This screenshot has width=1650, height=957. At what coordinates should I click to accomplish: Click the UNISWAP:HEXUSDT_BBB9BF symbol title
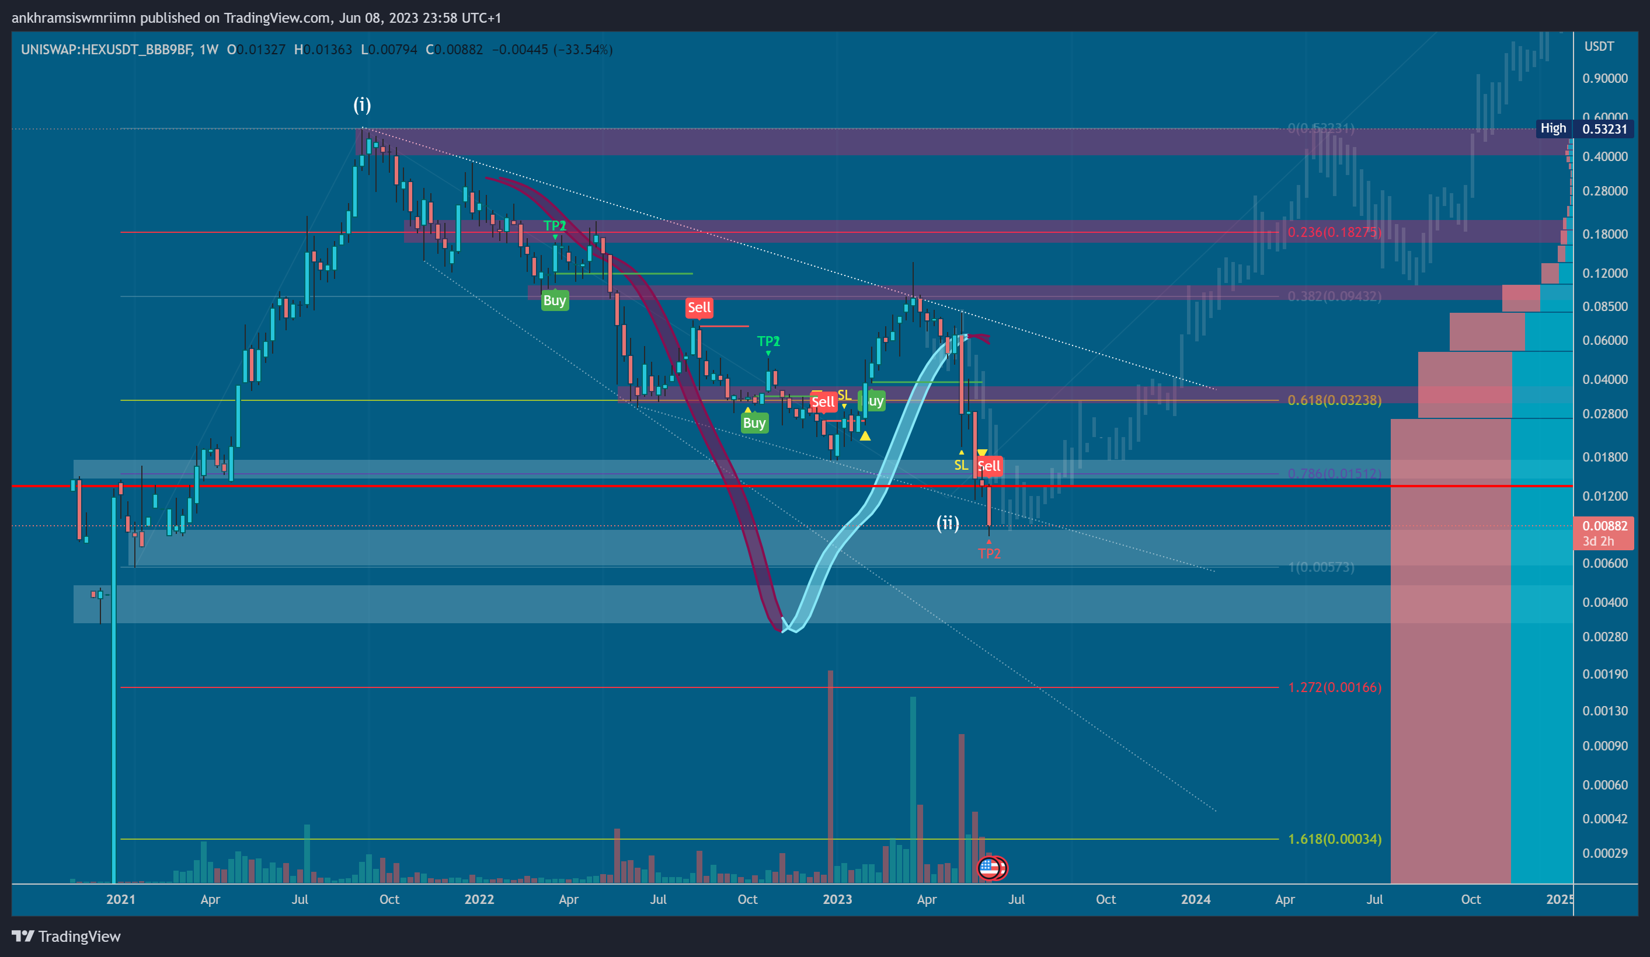pyautogui.click(x=106, y=50)
